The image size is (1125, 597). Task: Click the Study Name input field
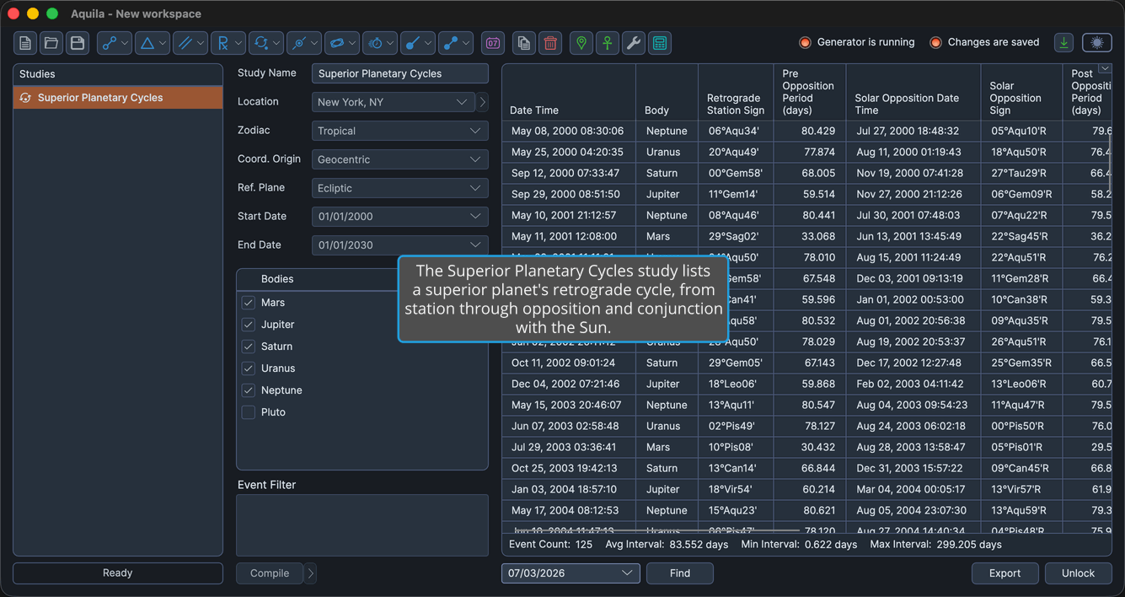(400, 73)
